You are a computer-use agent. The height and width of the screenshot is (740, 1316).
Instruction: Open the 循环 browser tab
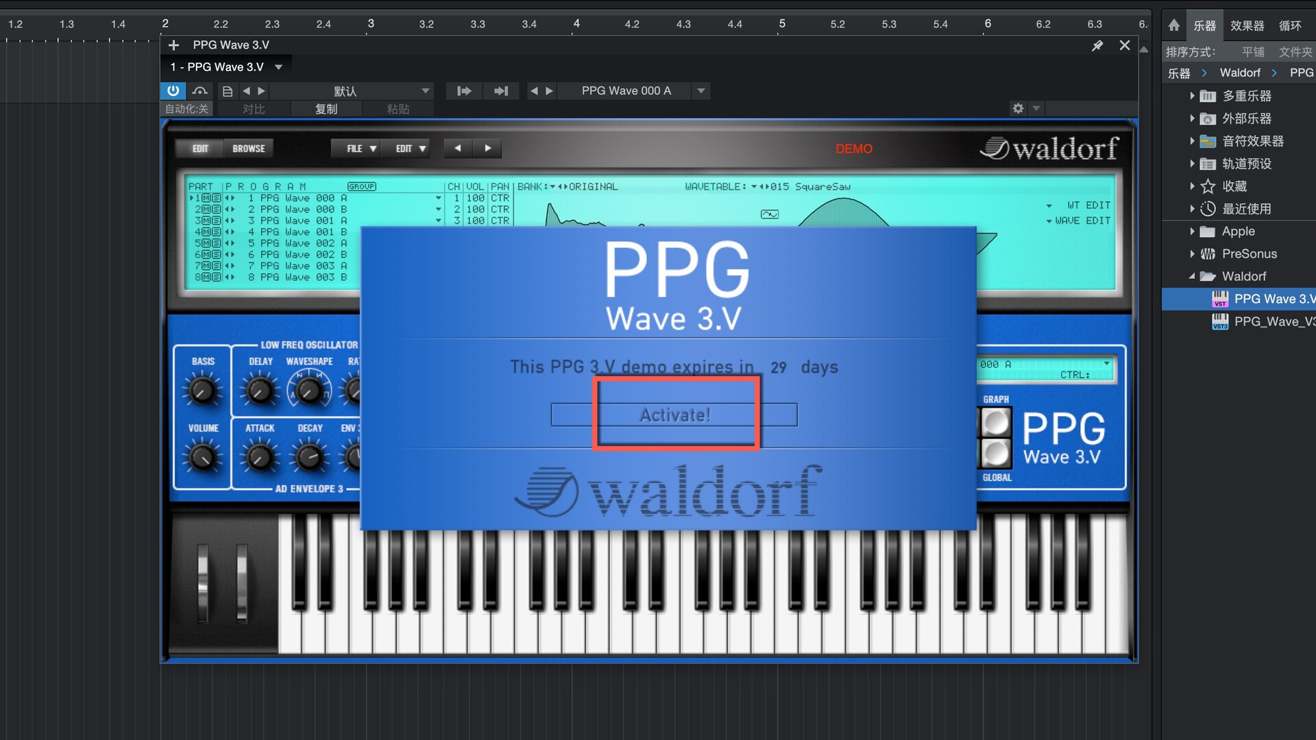coord(1290,26)
